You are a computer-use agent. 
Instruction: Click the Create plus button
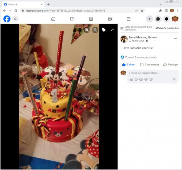[150, 19]
